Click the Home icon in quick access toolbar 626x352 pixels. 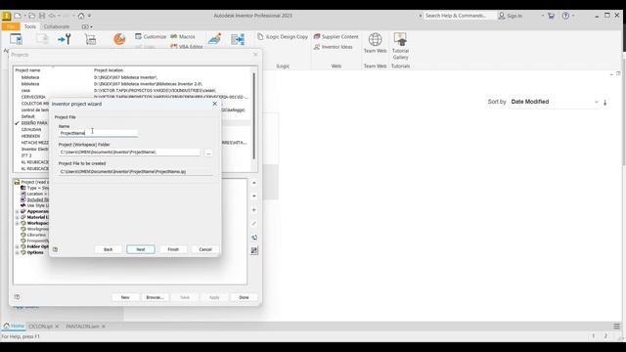pos(81,16)
